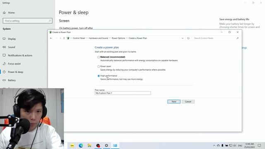Open the taskbar clock and date
265x149 pixels.
pos(250,145)
